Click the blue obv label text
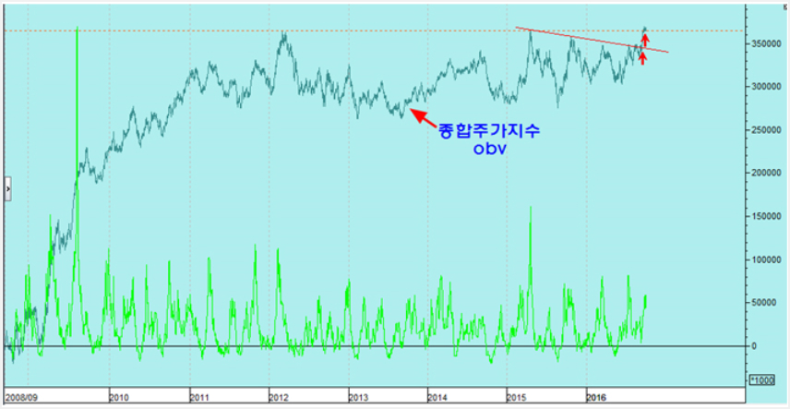The image size is (790, 409). click(x=485, y=150)
